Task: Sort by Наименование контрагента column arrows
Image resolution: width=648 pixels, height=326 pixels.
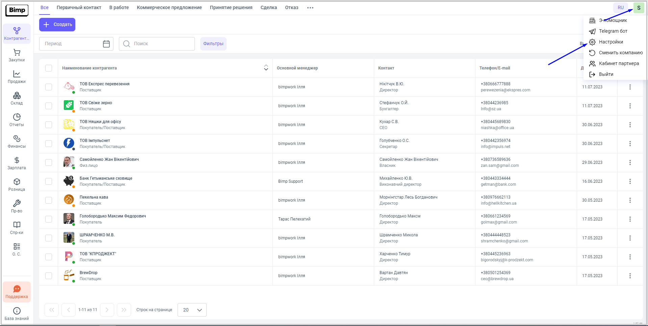Action: coord(266,68)
